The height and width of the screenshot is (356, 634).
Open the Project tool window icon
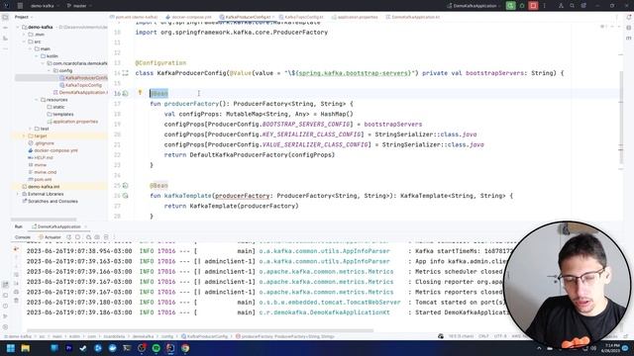point(5,18)
